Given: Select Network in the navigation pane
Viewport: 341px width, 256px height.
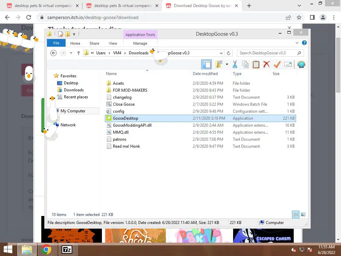Looking at the screenshot, I should (x=68, y=125).
